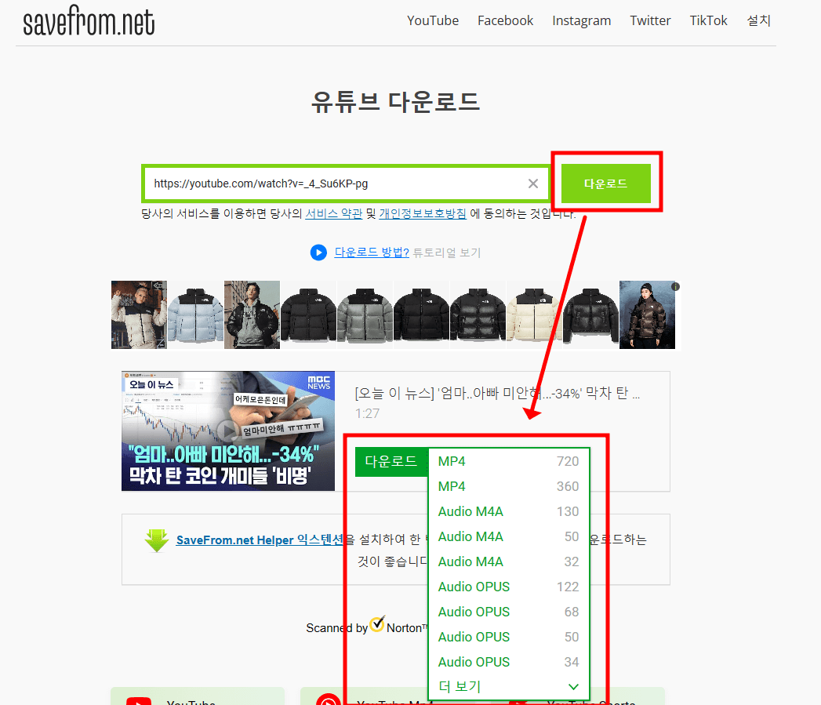Choose Audio OPUS 122 option

pyautogui.click(x=508, y=587)
